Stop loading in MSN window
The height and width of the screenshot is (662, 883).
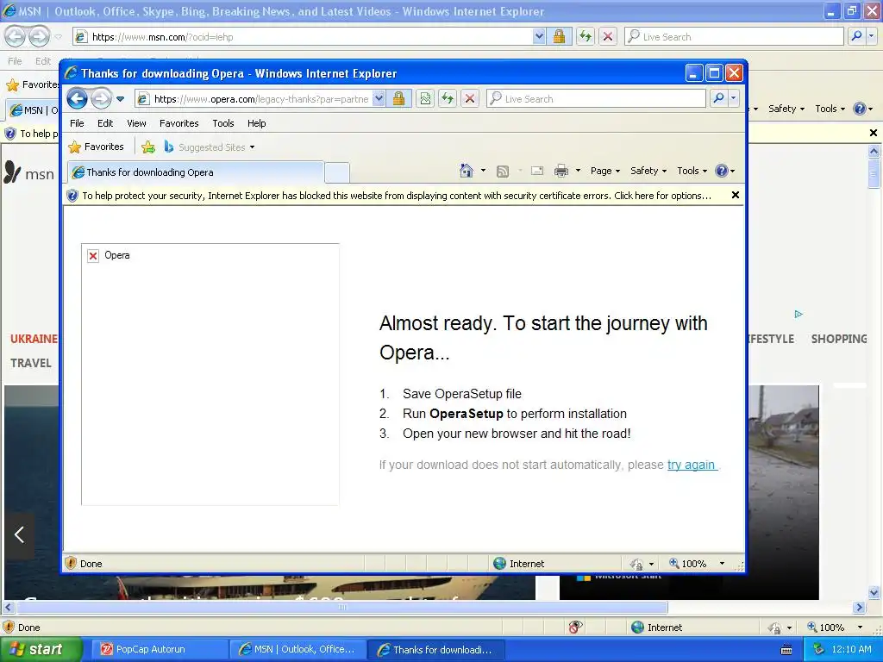click(608, 36)
